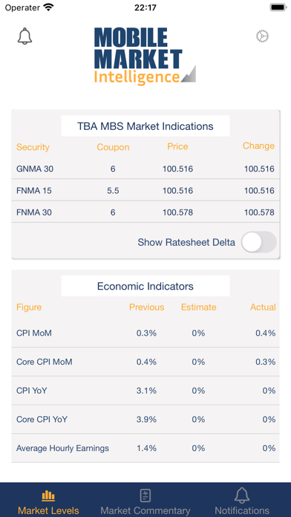This screenshot has width=291, height=517.
Task: Tap the notification bell icon at top left
Action: coord(24,36)
